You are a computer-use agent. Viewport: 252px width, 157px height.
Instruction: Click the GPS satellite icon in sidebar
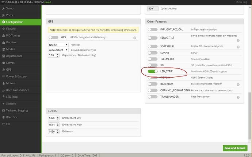coord(4,70)
